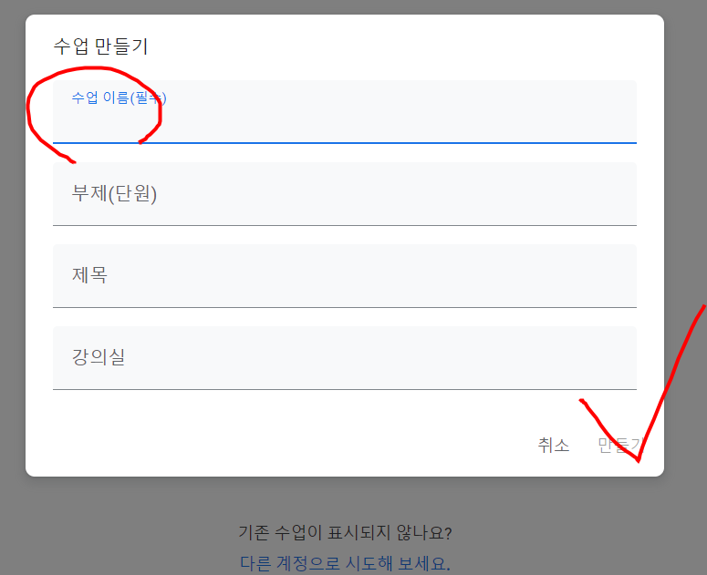Image resolution: width=707 pixels, height=575 pixels.
Task: Click the 부제(단원) placeholder text
Action: tap(114, 193)
